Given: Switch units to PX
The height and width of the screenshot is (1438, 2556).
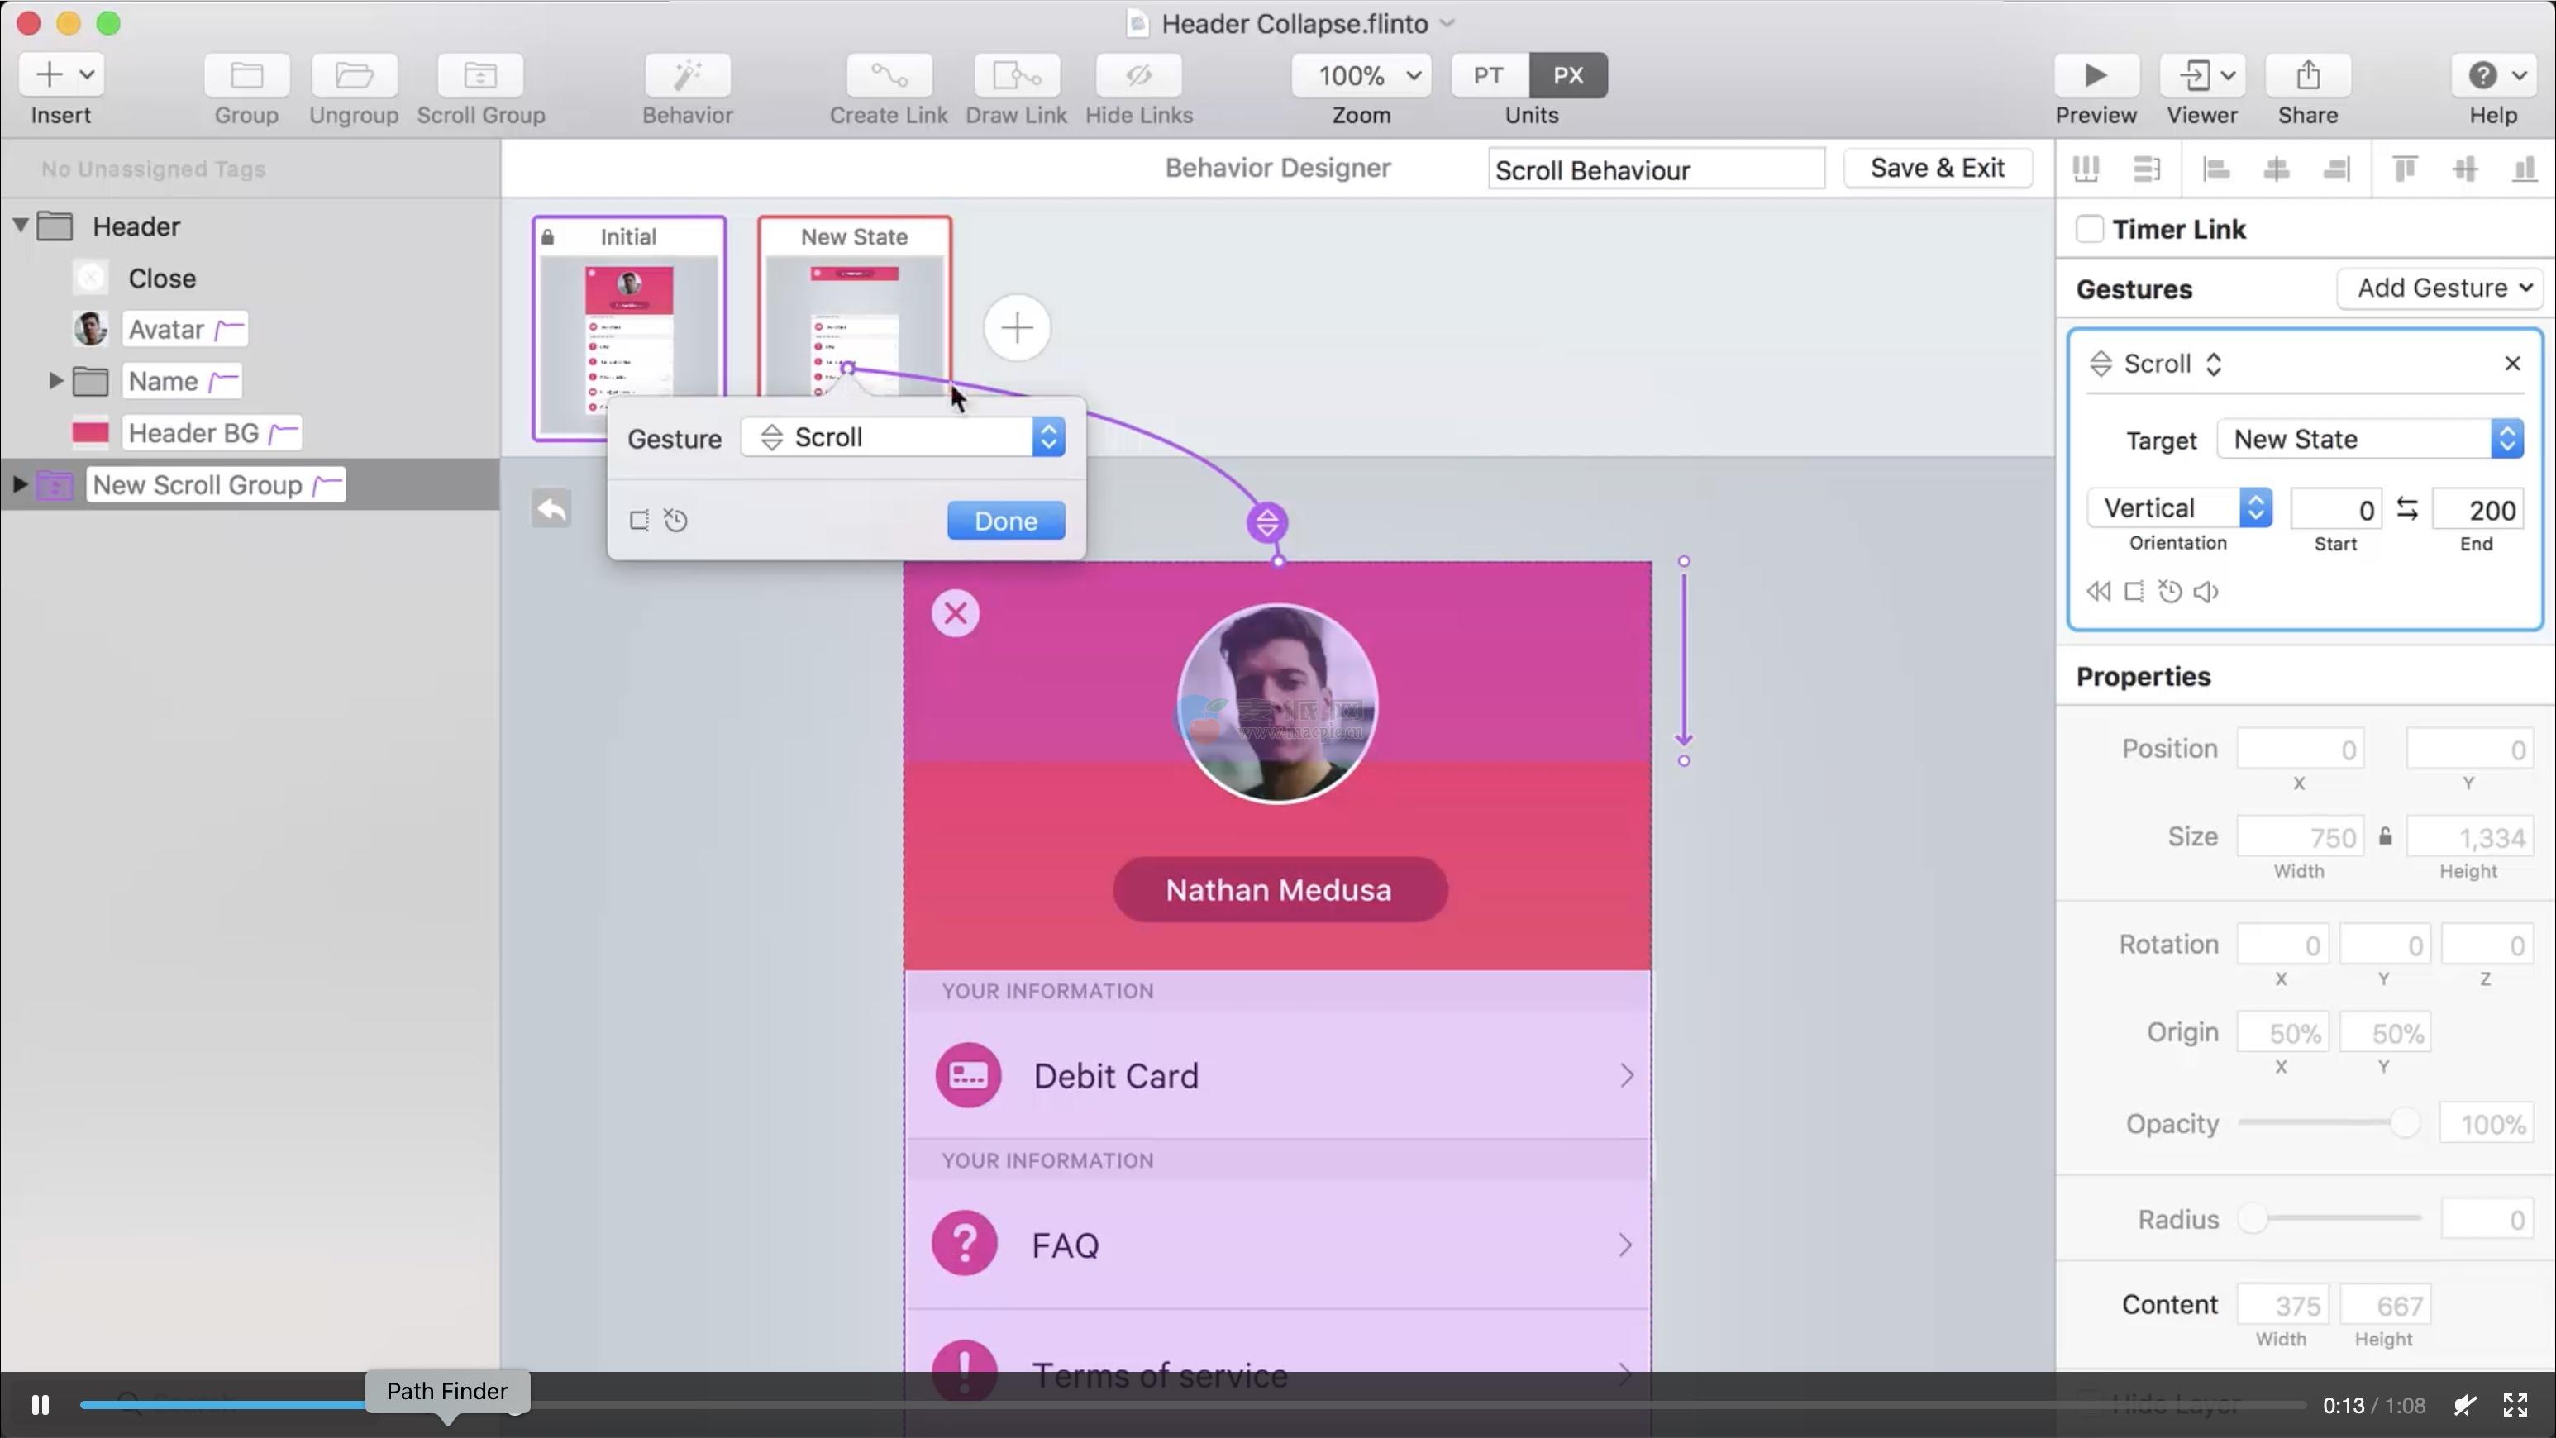Looking at the screenshot, I should pyautogui.click(x=1567, y=75).
